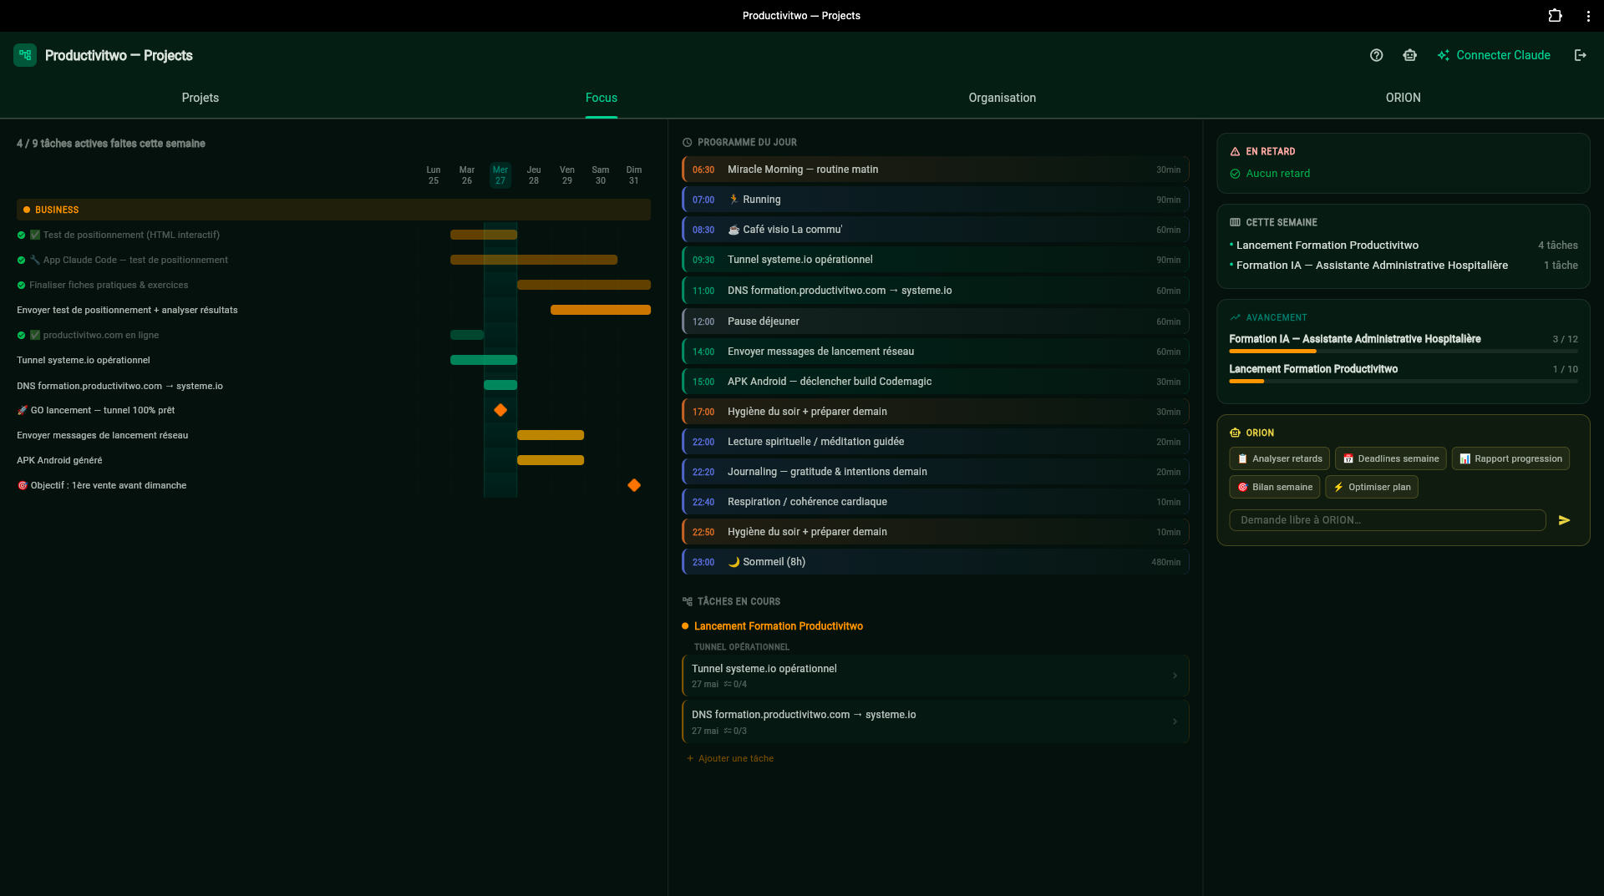Screen dimensions: 1604x896
Task: Open 12:00 Pause déjeuner entry
Action: click(x=936, y=321)
